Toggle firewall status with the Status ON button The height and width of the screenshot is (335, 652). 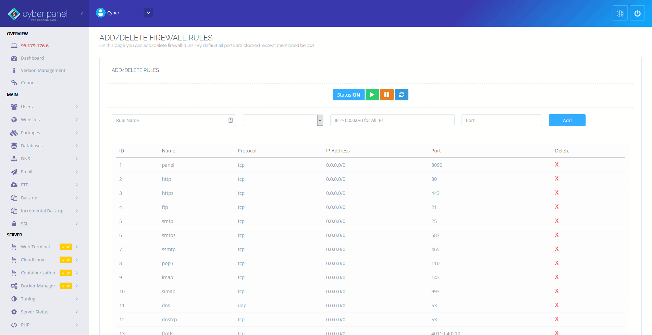pyautogui.click(x=348, y=95)
